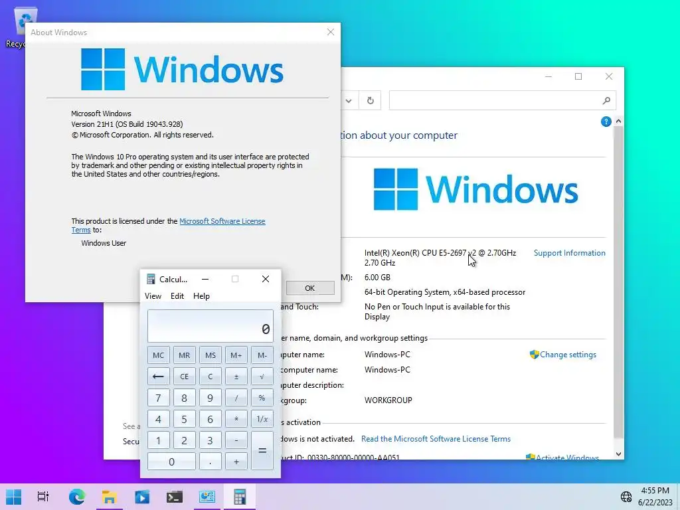Screen dimensions: 680x510
Task: Click calculator digit 7
Action: coord(158,398)
